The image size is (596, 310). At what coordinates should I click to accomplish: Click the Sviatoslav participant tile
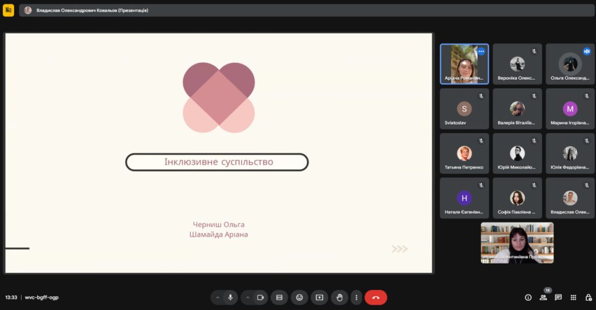click(464, 109)
